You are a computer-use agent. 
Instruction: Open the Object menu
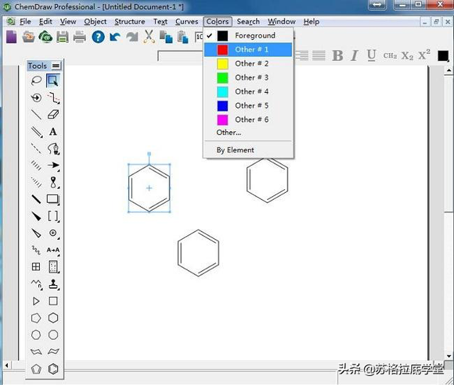pyautogui.click(x=95, y=22)
